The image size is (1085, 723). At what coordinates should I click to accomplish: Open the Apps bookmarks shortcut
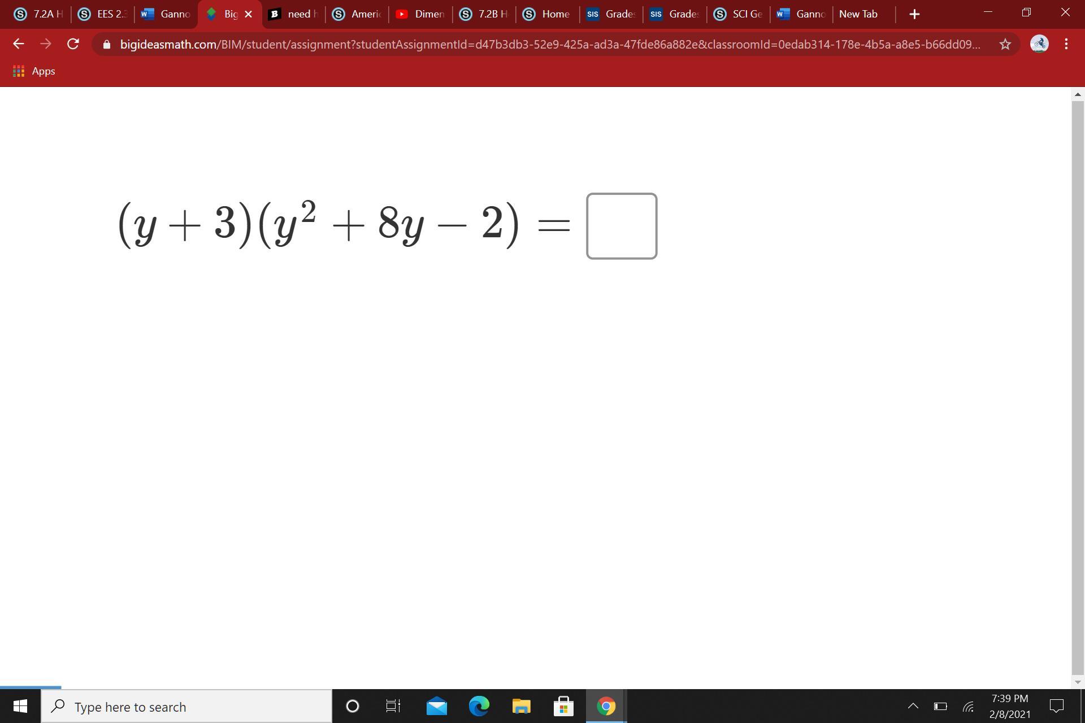click(34, 71)
